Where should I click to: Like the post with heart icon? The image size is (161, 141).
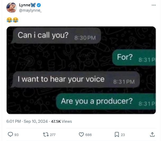point(81,135)
